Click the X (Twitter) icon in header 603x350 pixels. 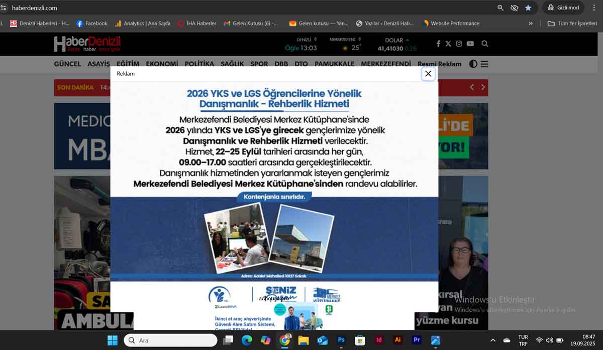tap(448, 44)
